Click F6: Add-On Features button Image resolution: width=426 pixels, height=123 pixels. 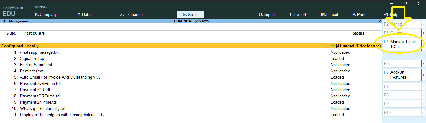(402, 75)
